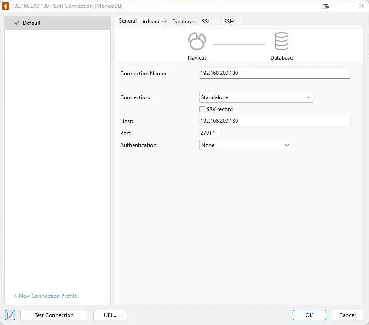Image resolution: width=369 pixels, height=325 pixels.
Task: Open the Connection type dropdown showing Standalone
Action: pos(256,97)
